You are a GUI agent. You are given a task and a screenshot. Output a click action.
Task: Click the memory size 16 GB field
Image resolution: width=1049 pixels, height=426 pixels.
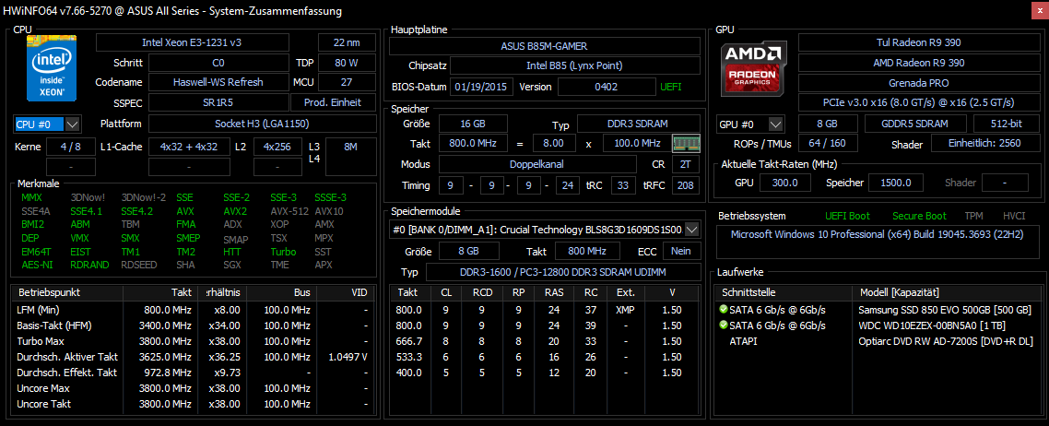click(472, 124)
